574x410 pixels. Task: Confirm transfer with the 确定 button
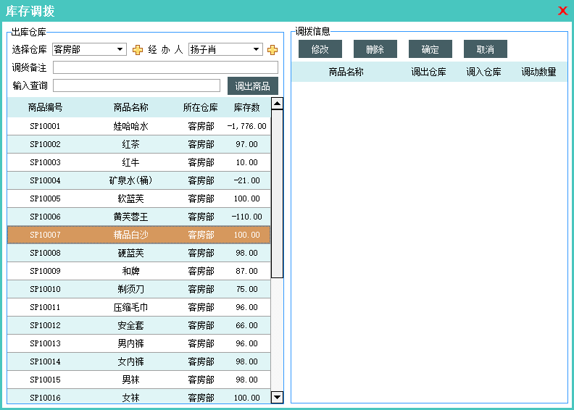[x=430, y=49]
